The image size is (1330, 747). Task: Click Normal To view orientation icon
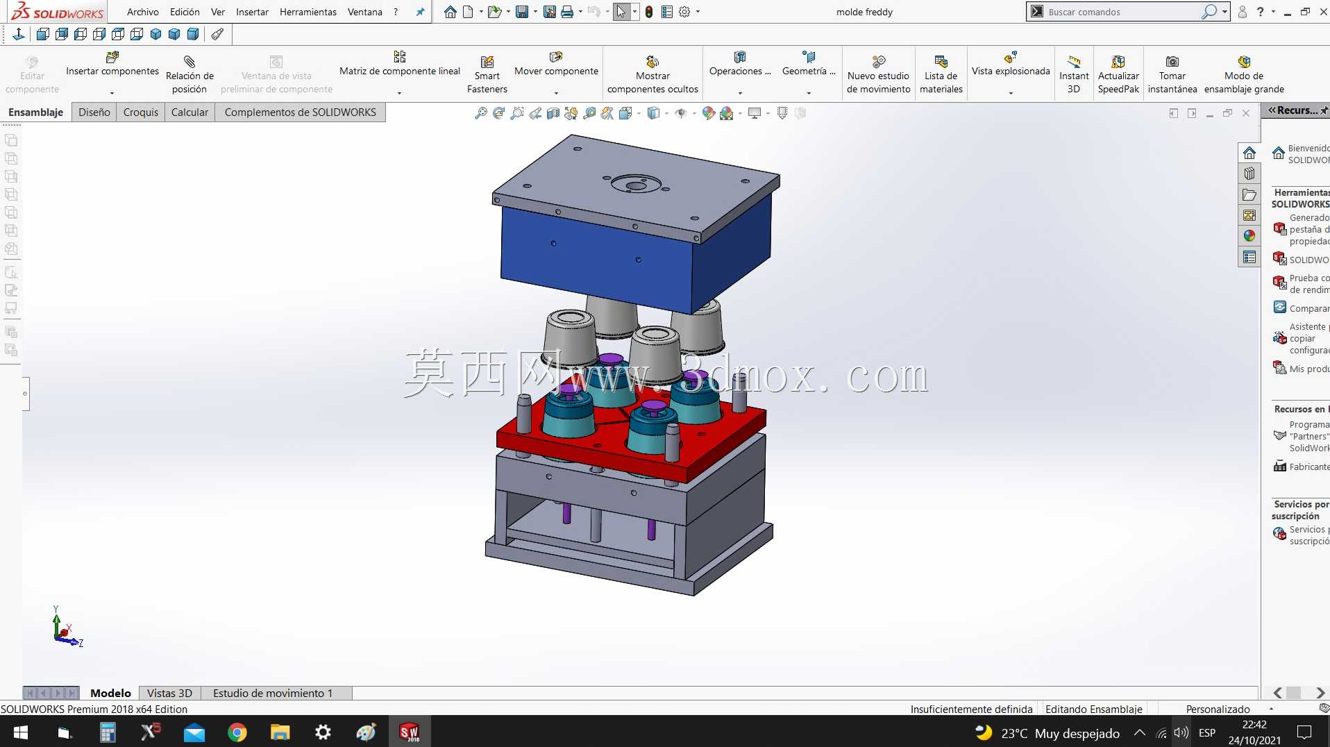tap(19, 34)
